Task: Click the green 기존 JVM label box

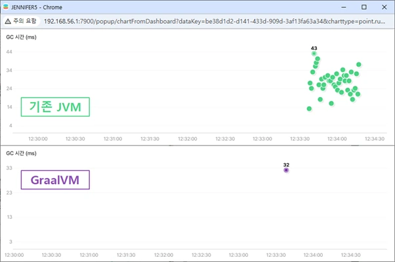Action: click(x=55, y=107)
